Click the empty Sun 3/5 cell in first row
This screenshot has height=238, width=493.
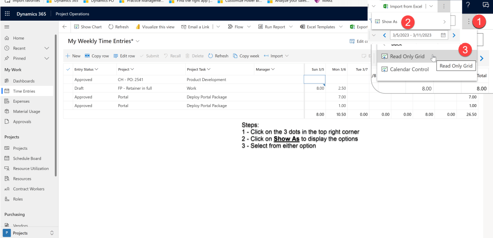click(x=314, y=79)
